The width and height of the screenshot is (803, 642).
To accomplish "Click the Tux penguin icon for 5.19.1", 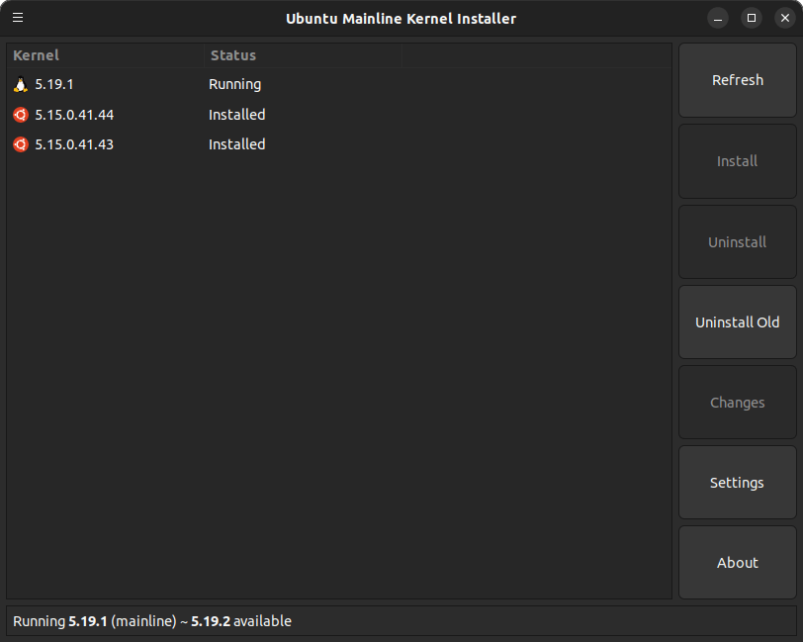I will tap(21, 84).
